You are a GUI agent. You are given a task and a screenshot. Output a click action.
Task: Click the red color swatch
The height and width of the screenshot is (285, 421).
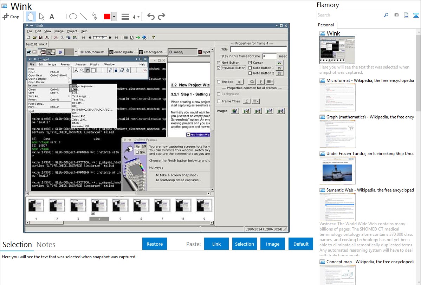(107, 17)
